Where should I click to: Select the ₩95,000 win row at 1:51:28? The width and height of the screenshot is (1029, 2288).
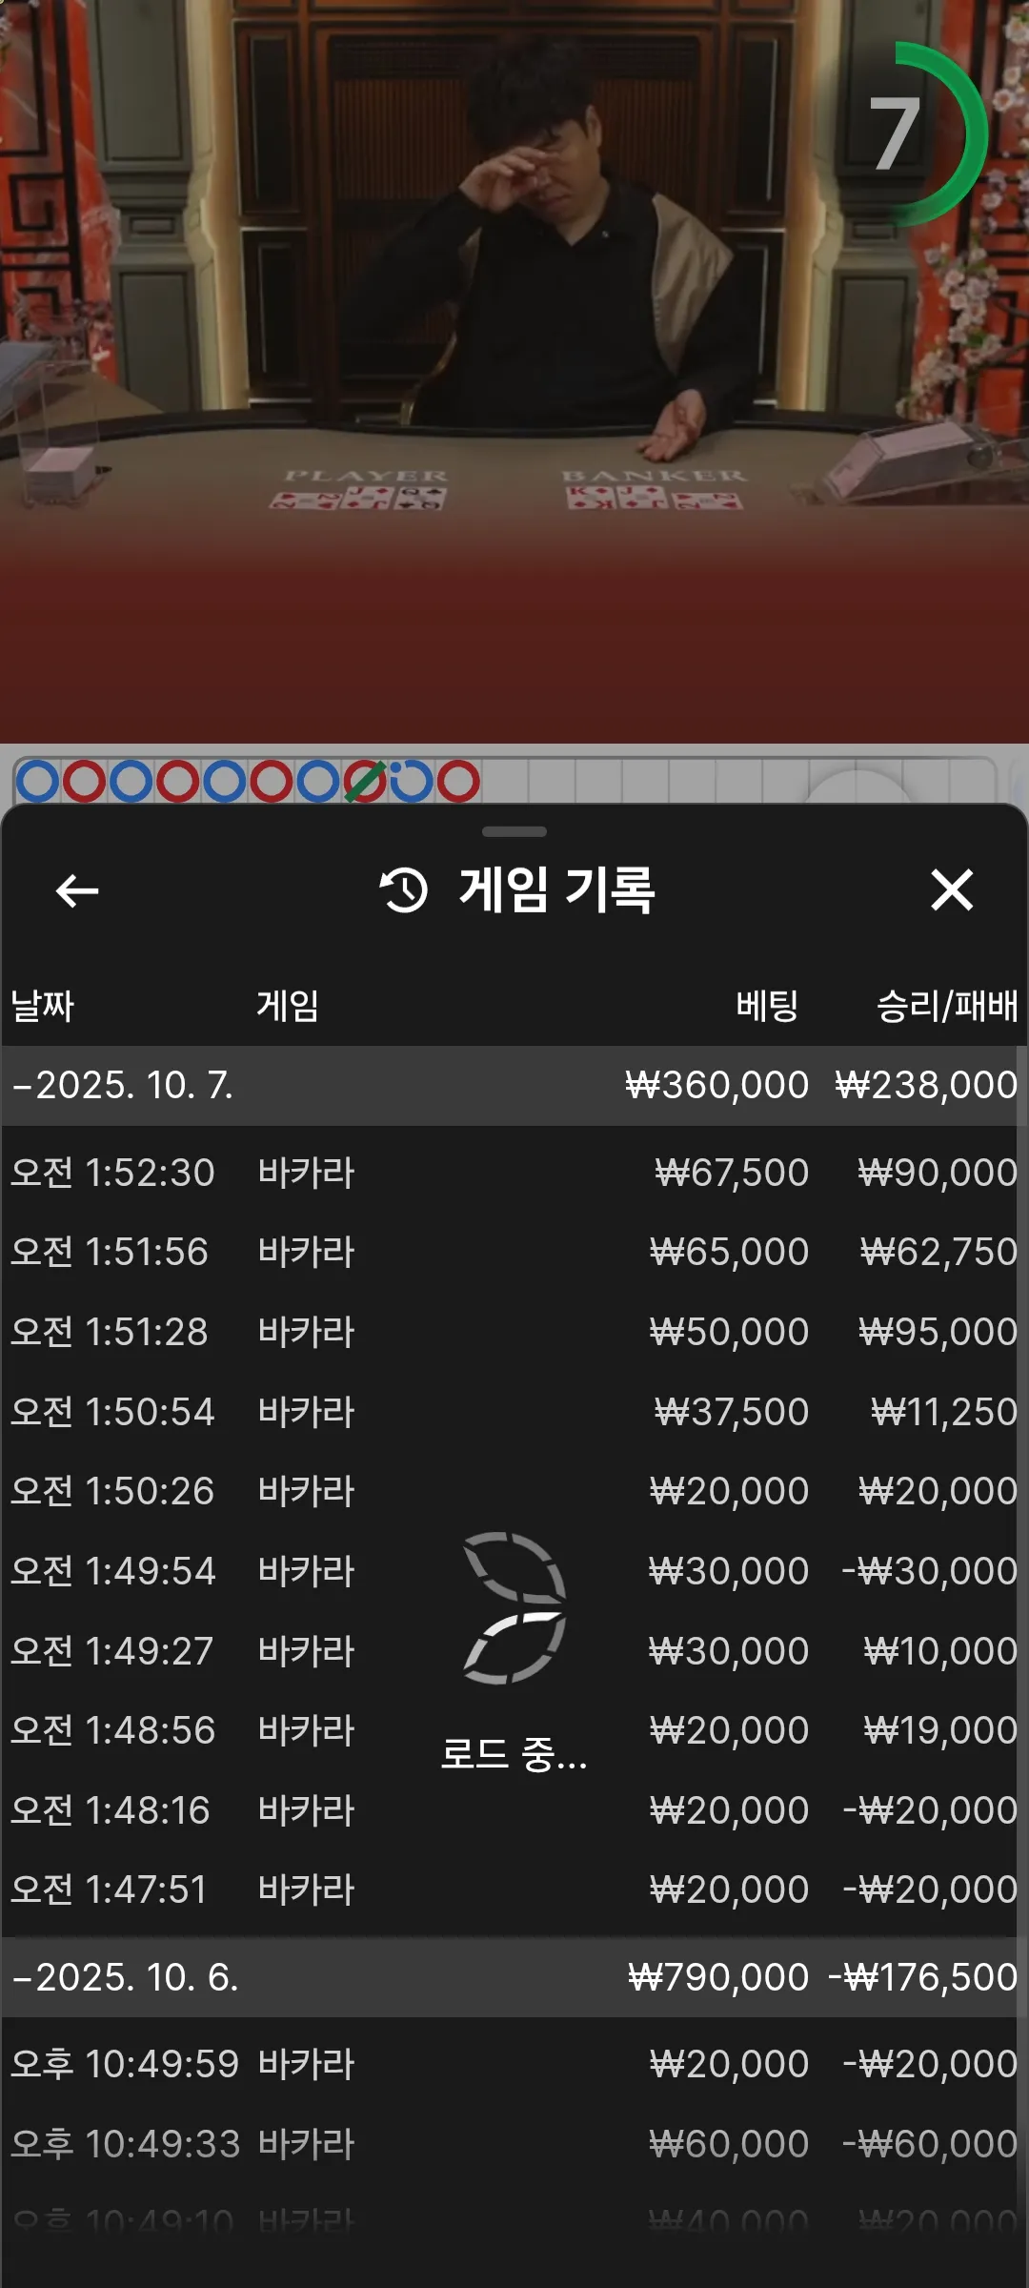(514, 1332)
